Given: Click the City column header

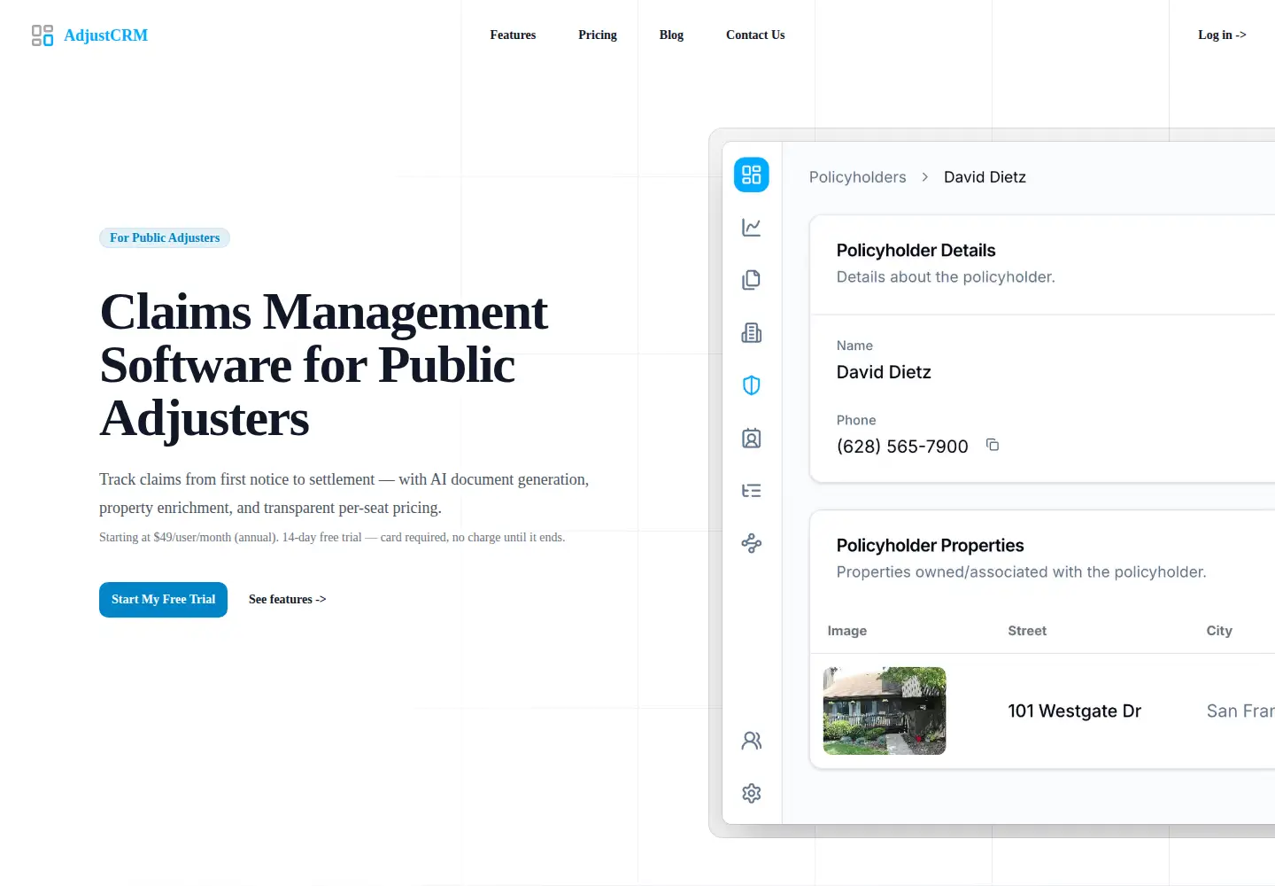Looking at the screenshot, I should [1219, 631].
